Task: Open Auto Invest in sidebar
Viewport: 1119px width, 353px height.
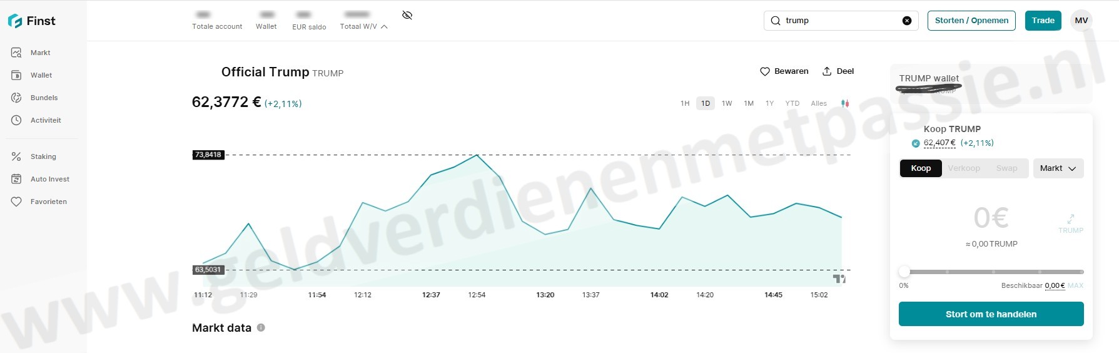Action: click(x=49, y=179)
